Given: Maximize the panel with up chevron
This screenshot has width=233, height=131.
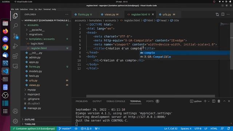Looking at the screenshot, I should [224, 101].
